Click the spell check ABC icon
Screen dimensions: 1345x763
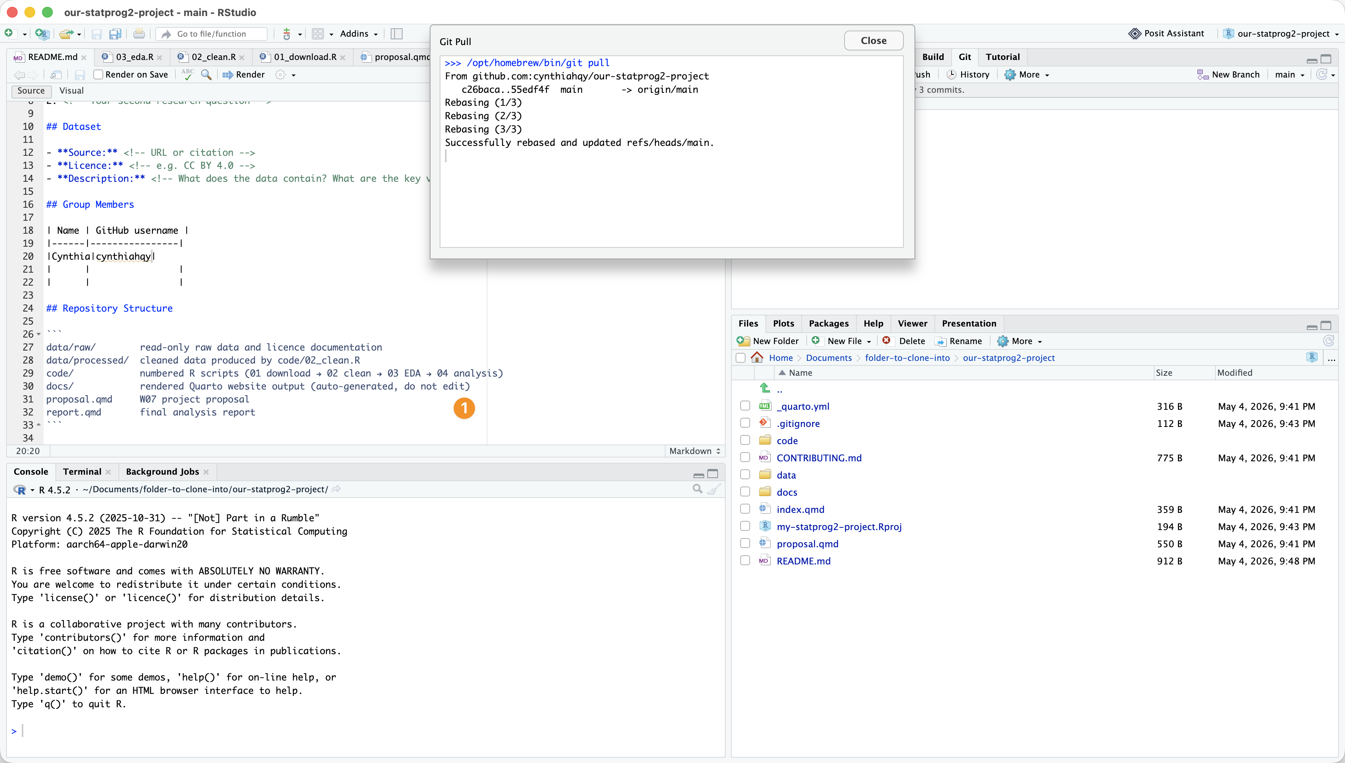pos(187,74)
